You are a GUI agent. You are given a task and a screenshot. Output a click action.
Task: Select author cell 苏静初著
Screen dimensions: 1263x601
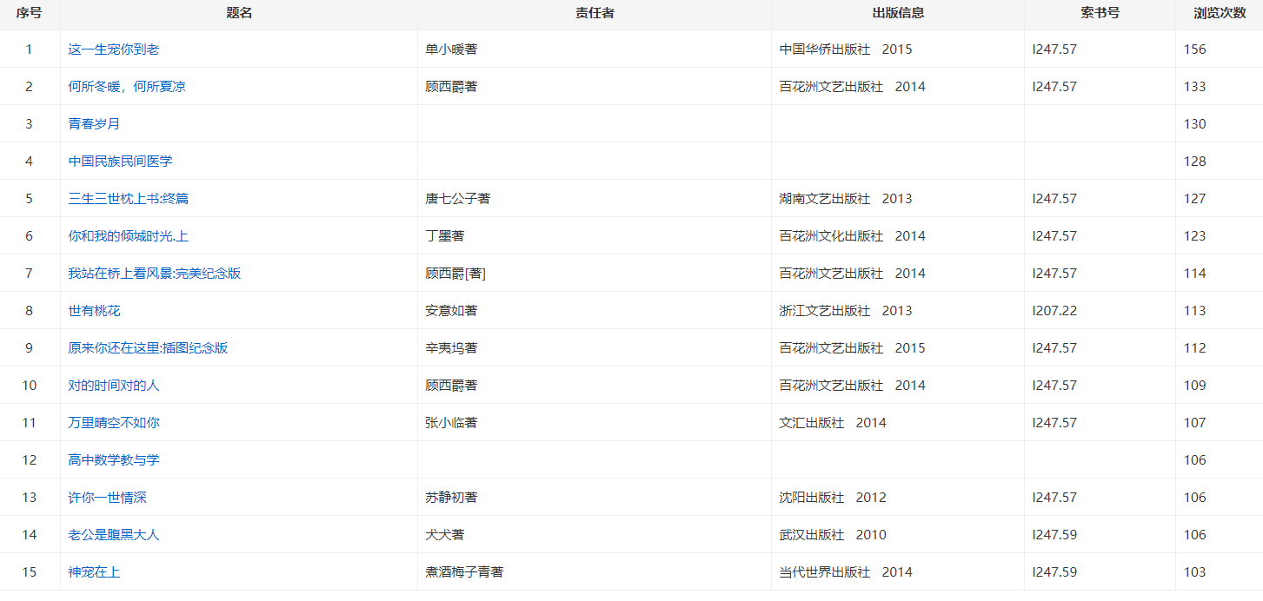click(451, 498)
